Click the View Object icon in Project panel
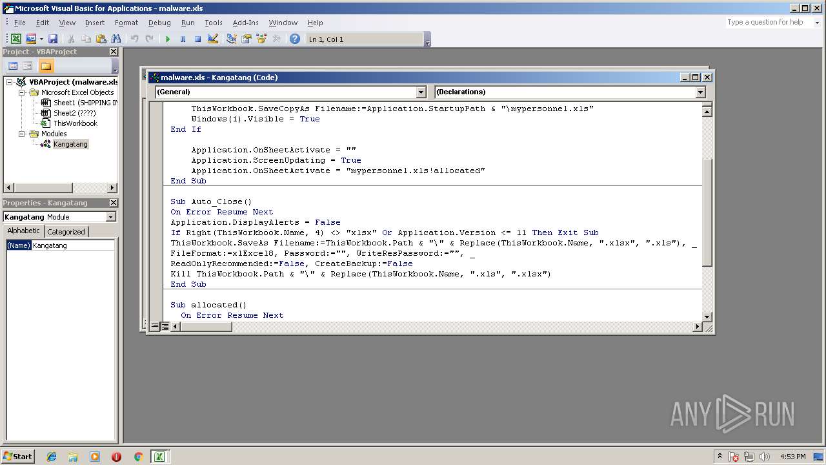Viewport: 826px width, 465px height. pos(28,66)
